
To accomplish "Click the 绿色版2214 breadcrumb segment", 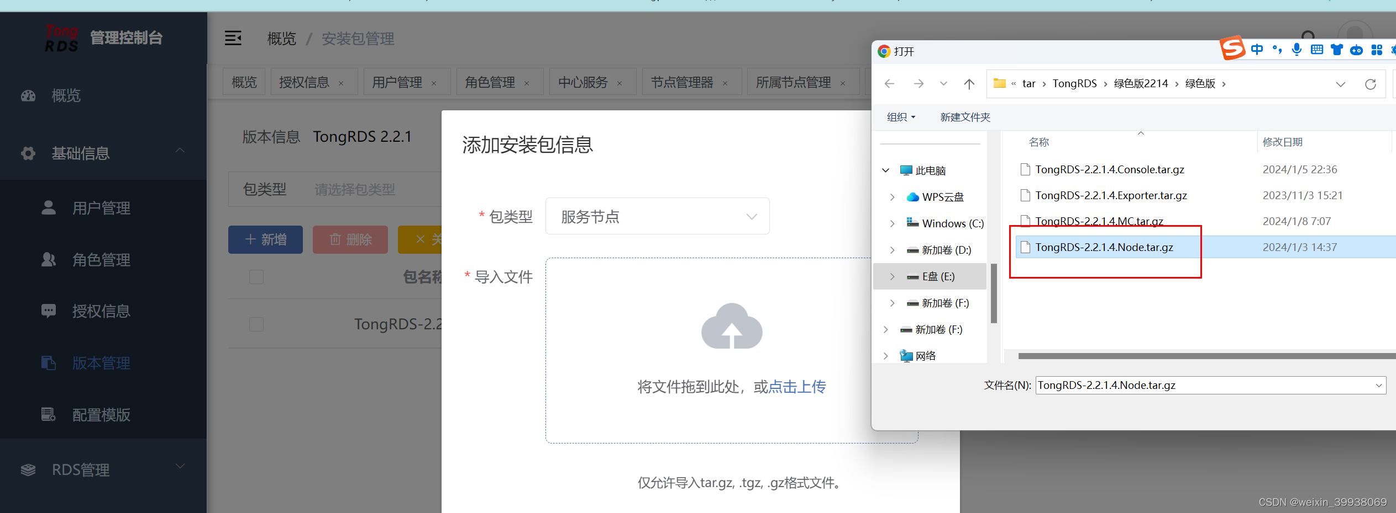I will click(x=1141, y=83).
